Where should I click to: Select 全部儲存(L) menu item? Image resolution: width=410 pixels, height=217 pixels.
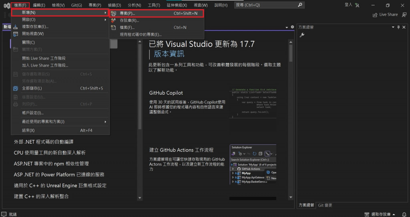point(60,88)
